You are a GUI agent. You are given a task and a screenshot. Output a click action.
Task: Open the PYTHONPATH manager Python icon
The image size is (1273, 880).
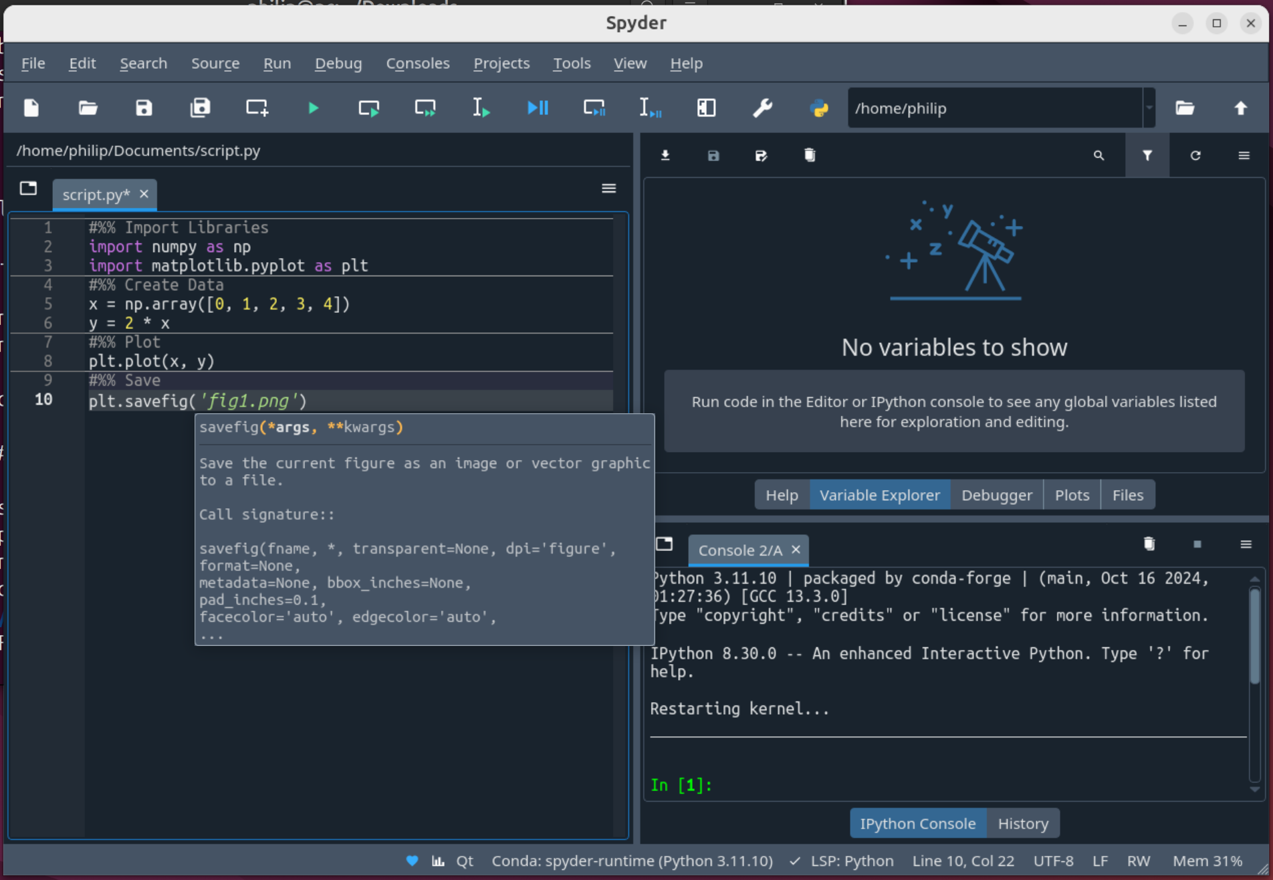coord(819,108)
